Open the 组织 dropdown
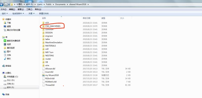Viewport: 202px width, 98px height. coord(5,13)
